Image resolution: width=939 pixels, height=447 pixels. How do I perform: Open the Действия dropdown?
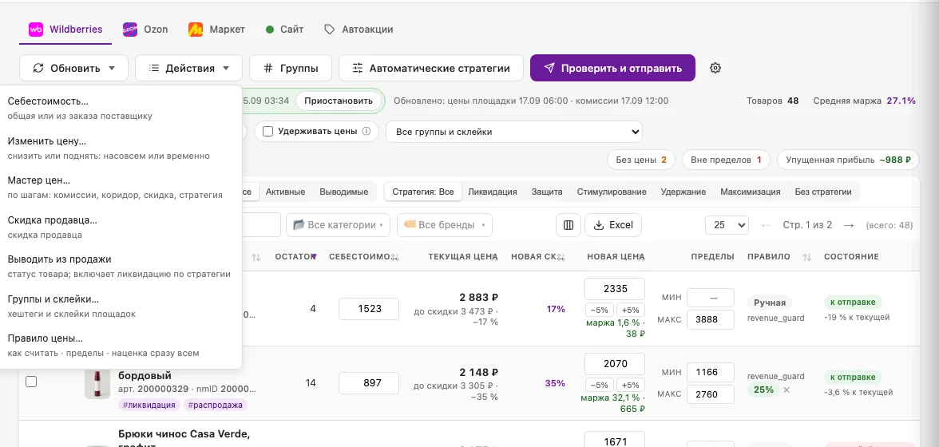[x=188, y=68]
